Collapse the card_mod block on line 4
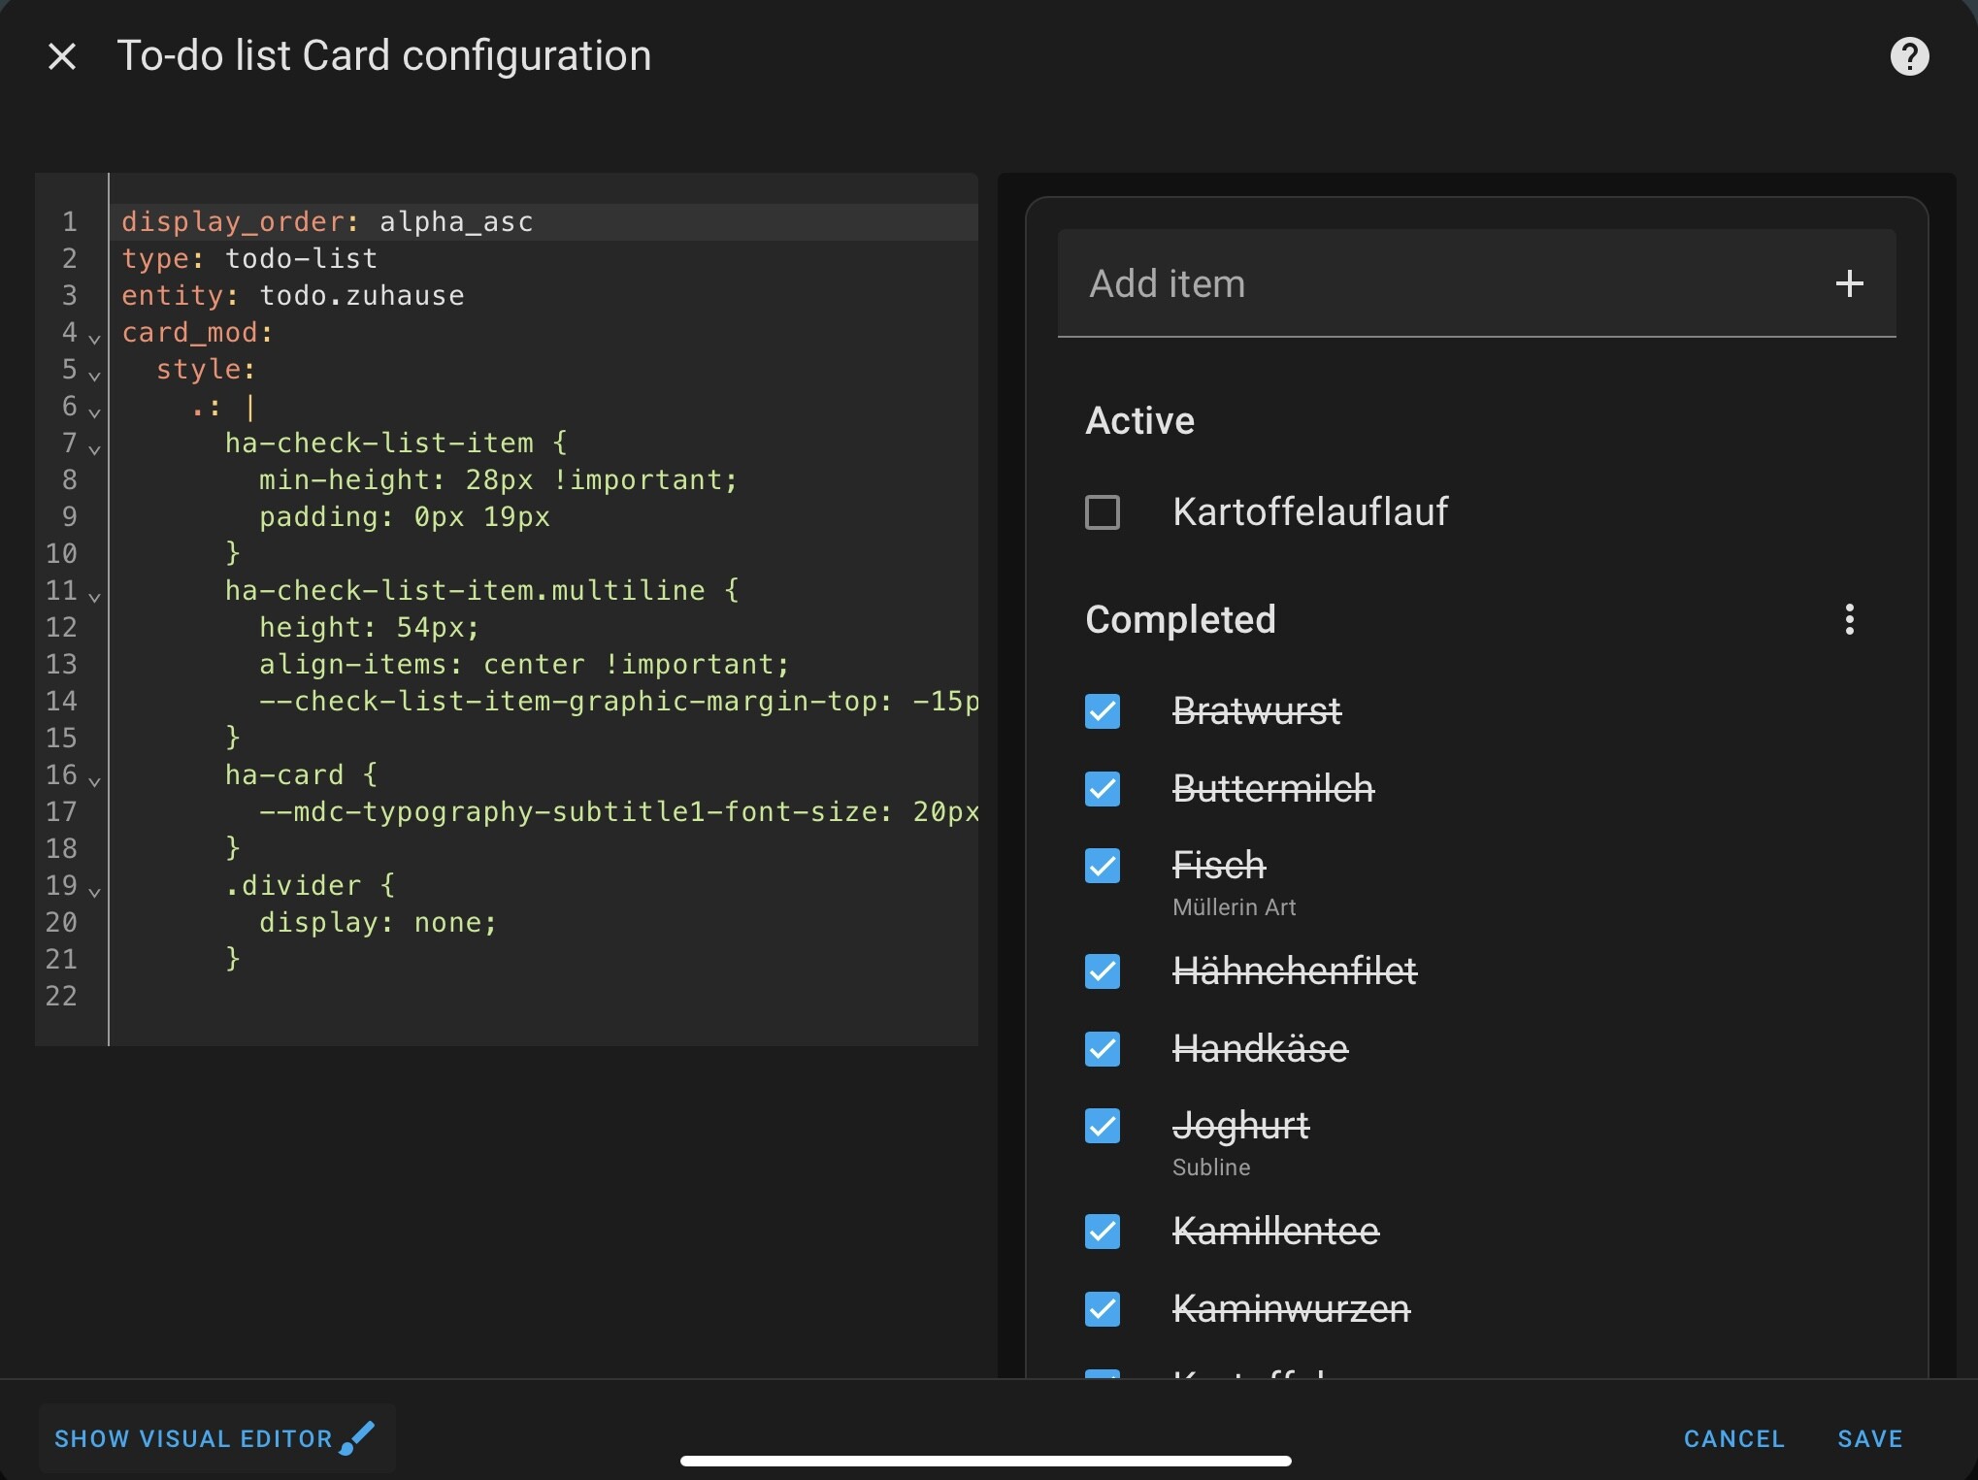 tap(94, 339)
